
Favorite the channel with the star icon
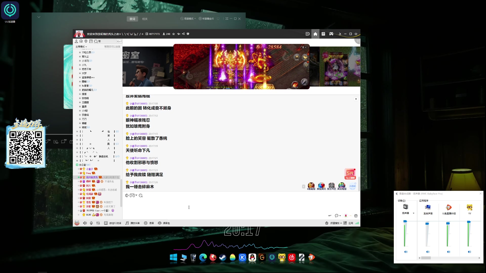173,34
